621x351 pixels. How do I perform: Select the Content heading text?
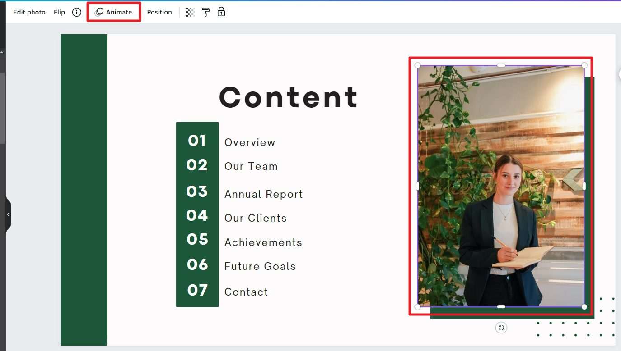[289, 97]
